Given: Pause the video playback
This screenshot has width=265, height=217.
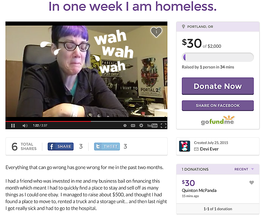Looking at the screenshot, I should [x=13, y=126].
